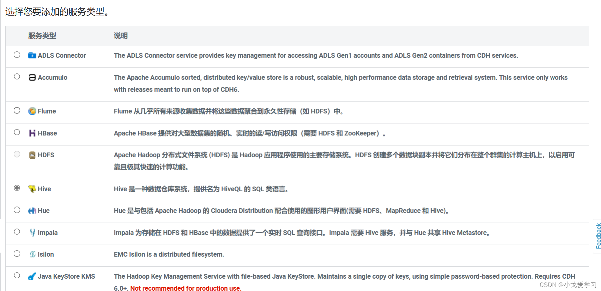
Task: Select the ADLS Connector radio button
Action: 17,55
